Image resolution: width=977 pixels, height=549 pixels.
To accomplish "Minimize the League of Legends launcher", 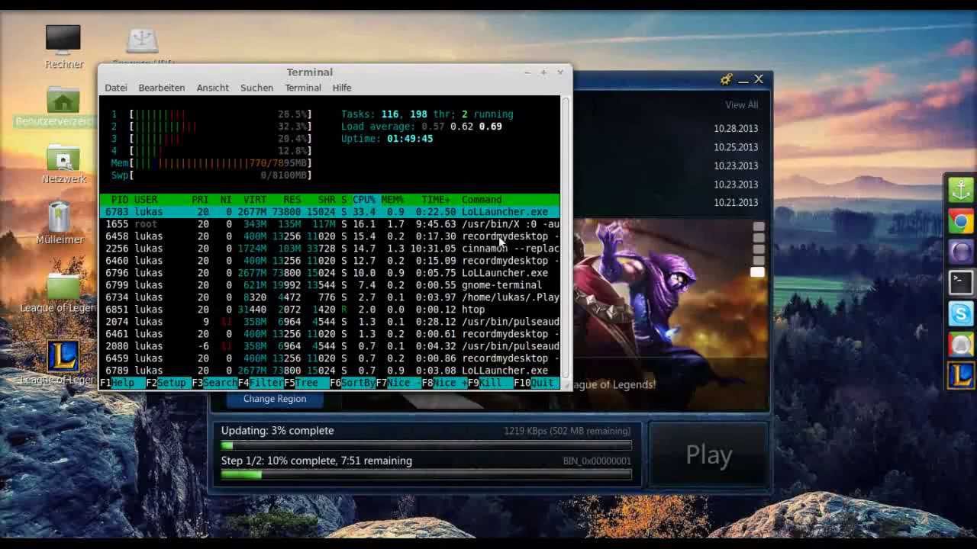I will (743, 80).
